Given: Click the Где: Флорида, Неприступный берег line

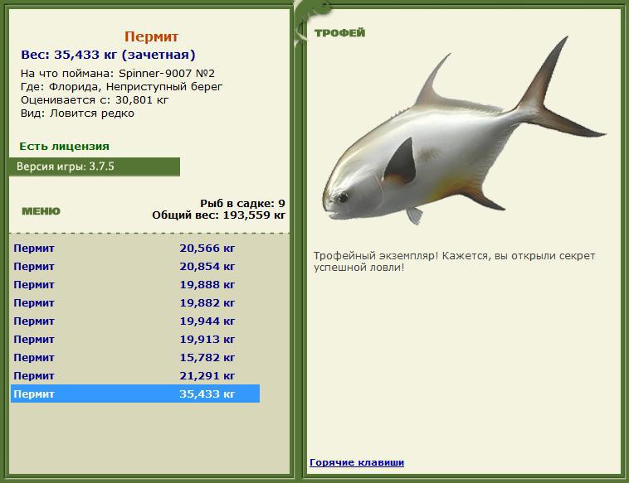Looking at the screenshot, I should [x=121, y=86].
